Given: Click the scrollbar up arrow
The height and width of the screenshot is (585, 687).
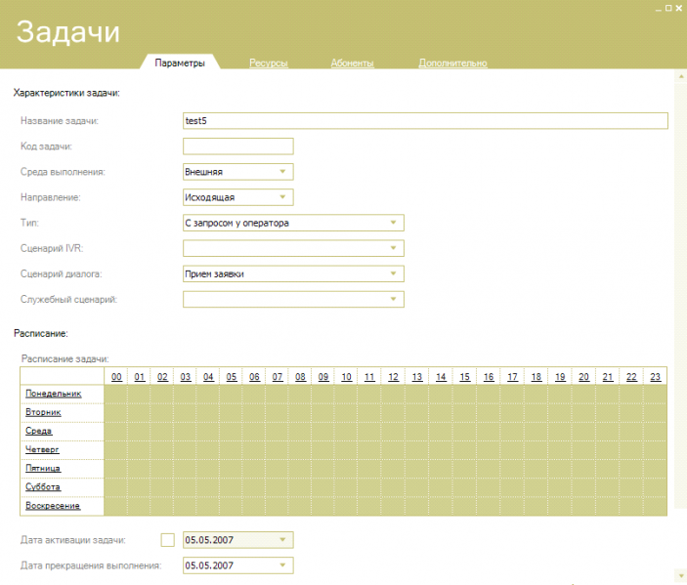Looking at the screenshot, I should tap(681, 76).
